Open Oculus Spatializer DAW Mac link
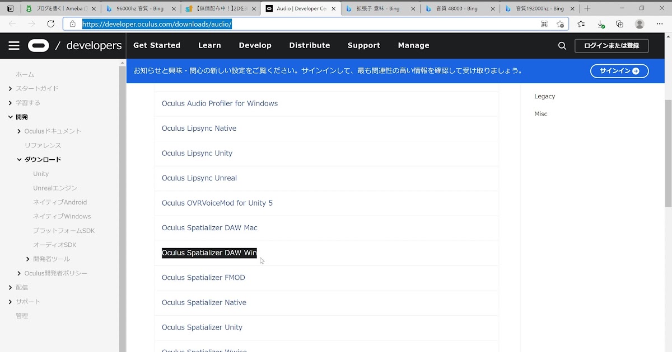This screenshot has width=672, height=352. click(209, 228)
